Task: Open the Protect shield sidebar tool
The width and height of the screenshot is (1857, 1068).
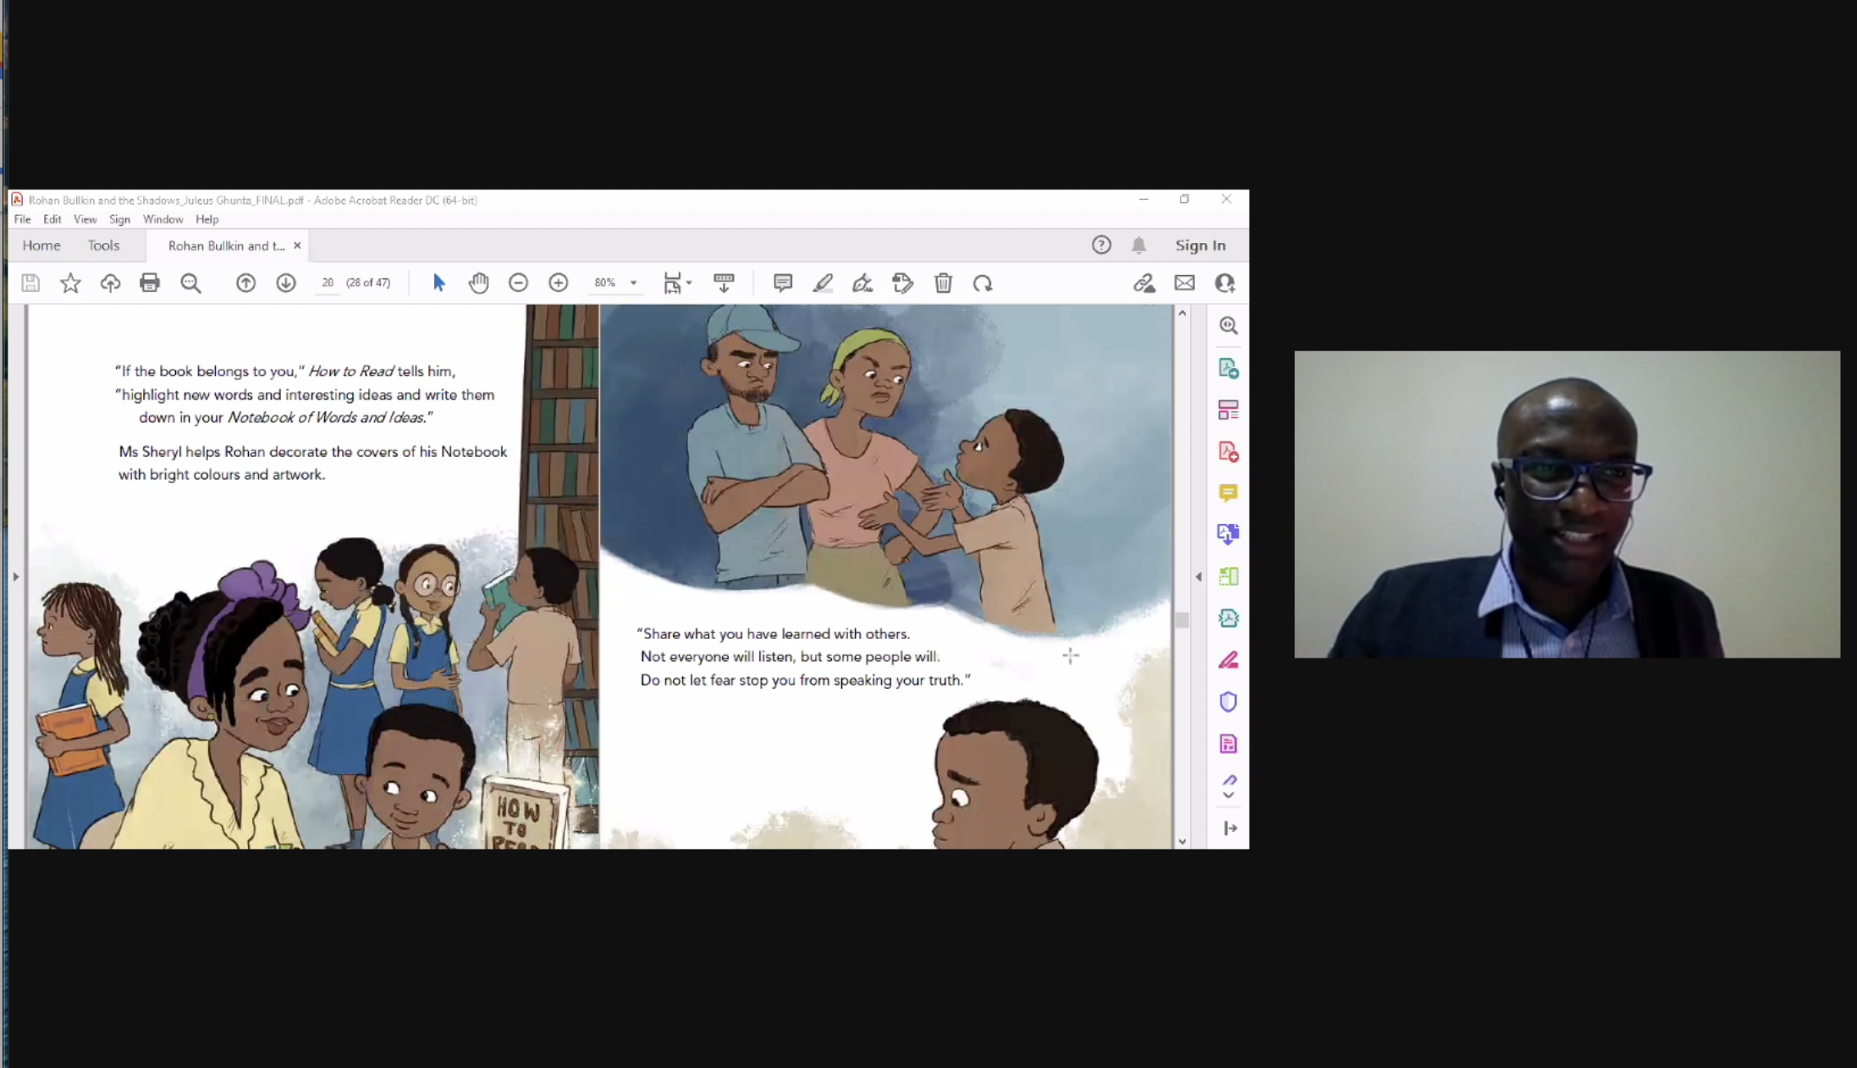Action: click(1228, 702)
